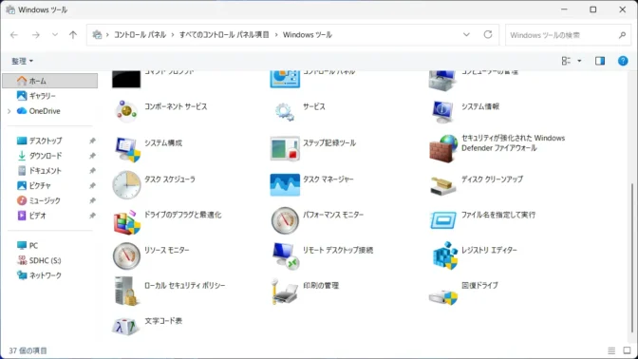Expand the chevron before コントロール パネル breadcrumb

point(107,35)
